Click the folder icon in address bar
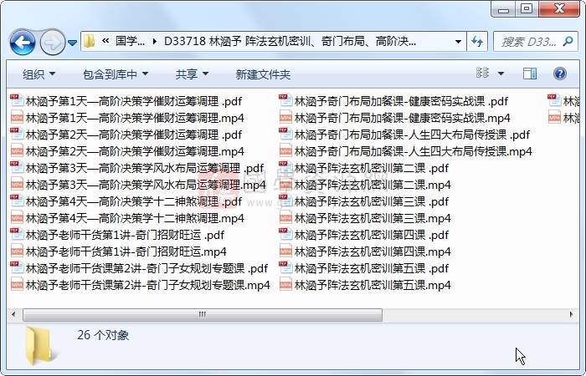Screen dimensions: 586x376 tap(89, 41)
